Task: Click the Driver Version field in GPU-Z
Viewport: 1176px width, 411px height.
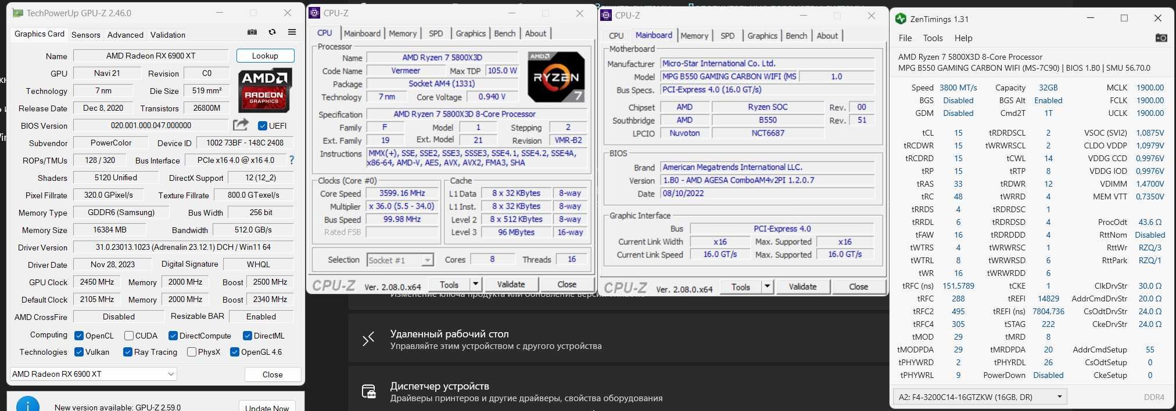Action: [x=183, y=247]
